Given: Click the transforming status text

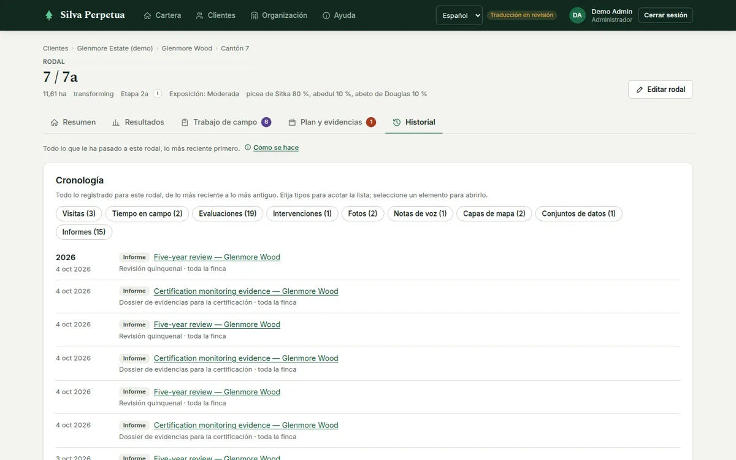Looking at the screenshot, I should [x=93, y=94].
